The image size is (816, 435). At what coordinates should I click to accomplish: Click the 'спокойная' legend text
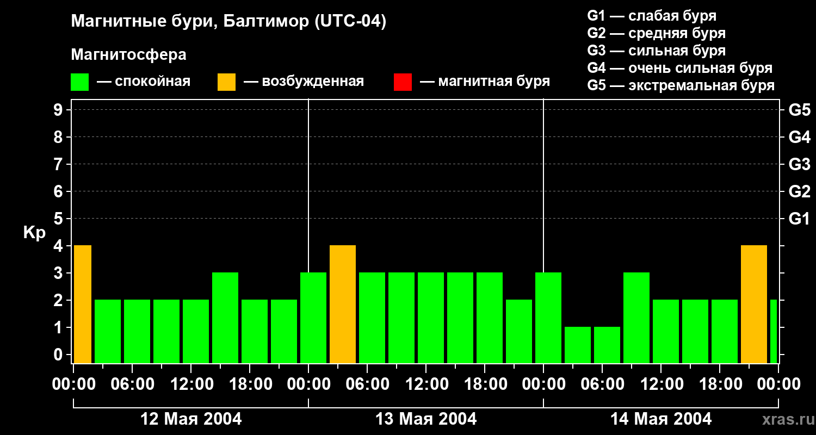pos(153,82)
